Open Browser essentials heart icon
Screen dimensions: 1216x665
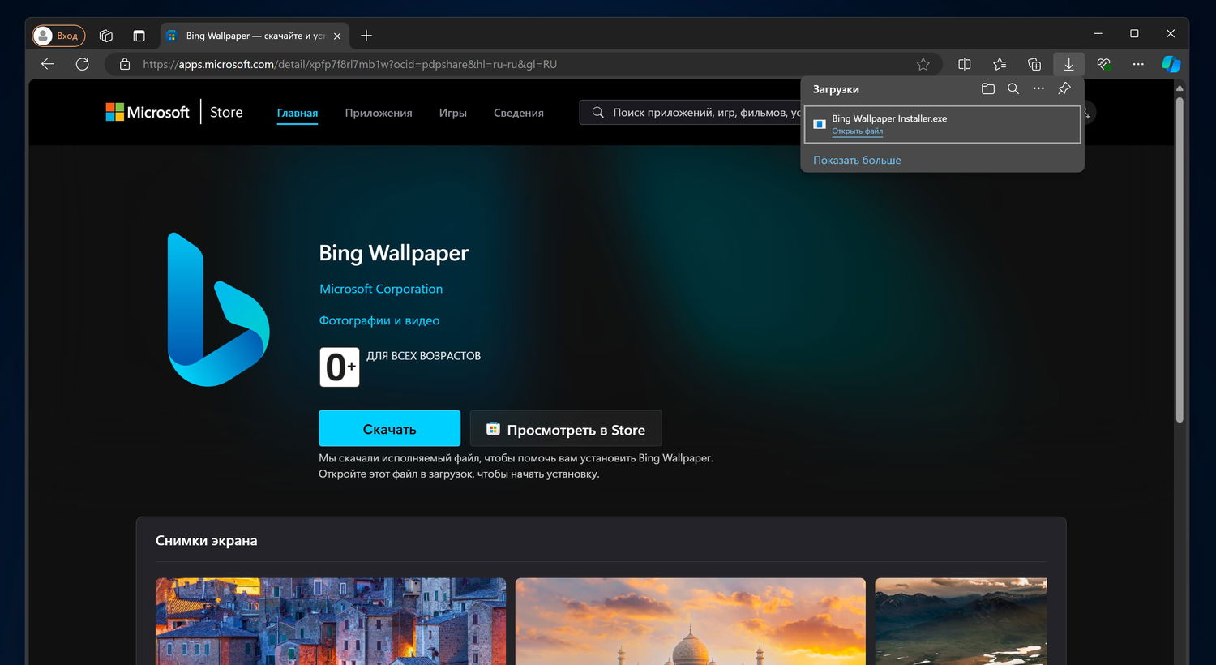pyautogui.click(x=1103, y=64)
